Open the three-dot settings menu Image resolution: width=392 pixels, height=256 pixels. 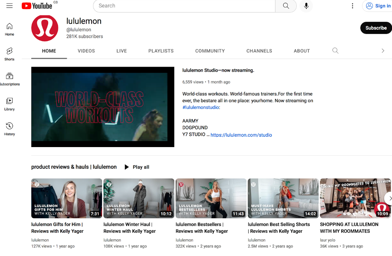(353, 6)
